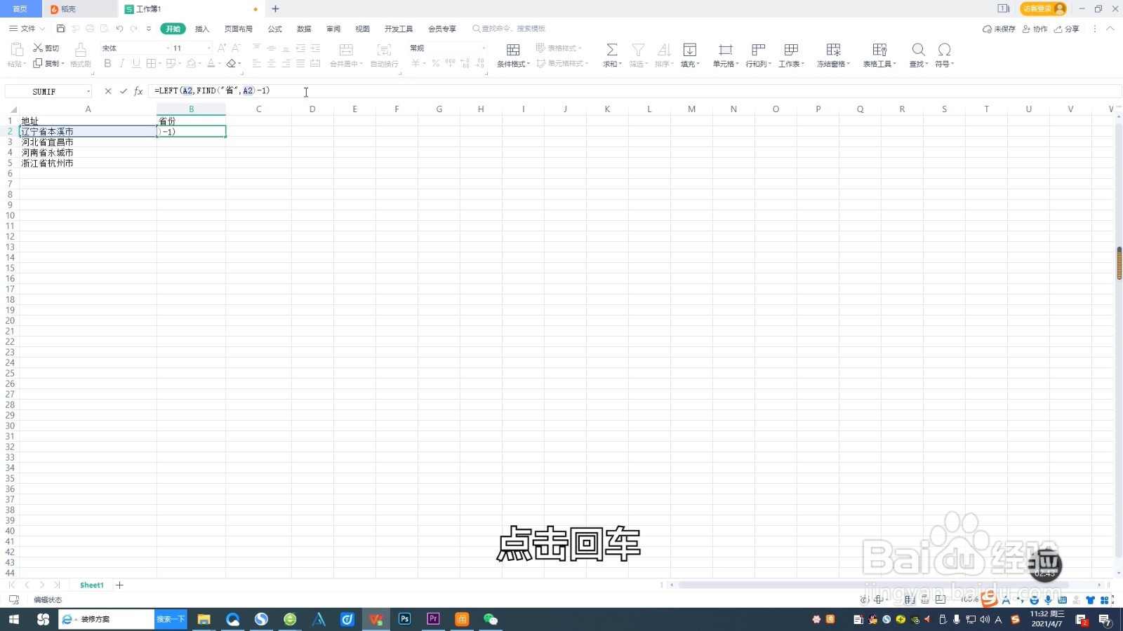Click the visitor login (访客登录) button
This screenshot has height=631, width=1123.
pos(1044,8)
